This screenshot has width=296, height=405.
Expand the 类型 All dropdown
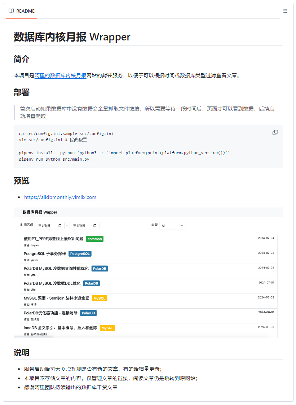coord(173,226)
